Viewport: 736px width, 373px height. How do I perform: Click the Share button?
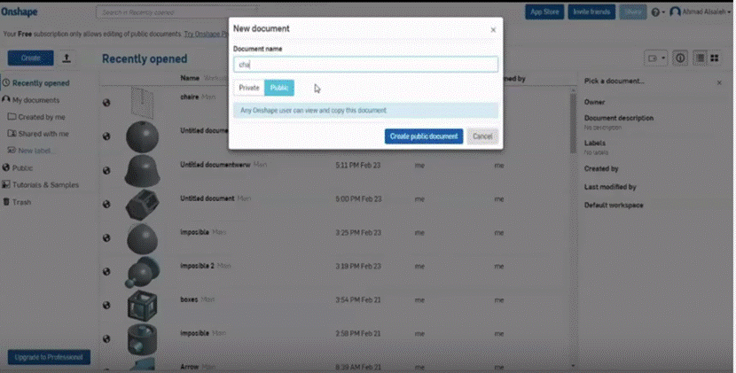(633, 12)
